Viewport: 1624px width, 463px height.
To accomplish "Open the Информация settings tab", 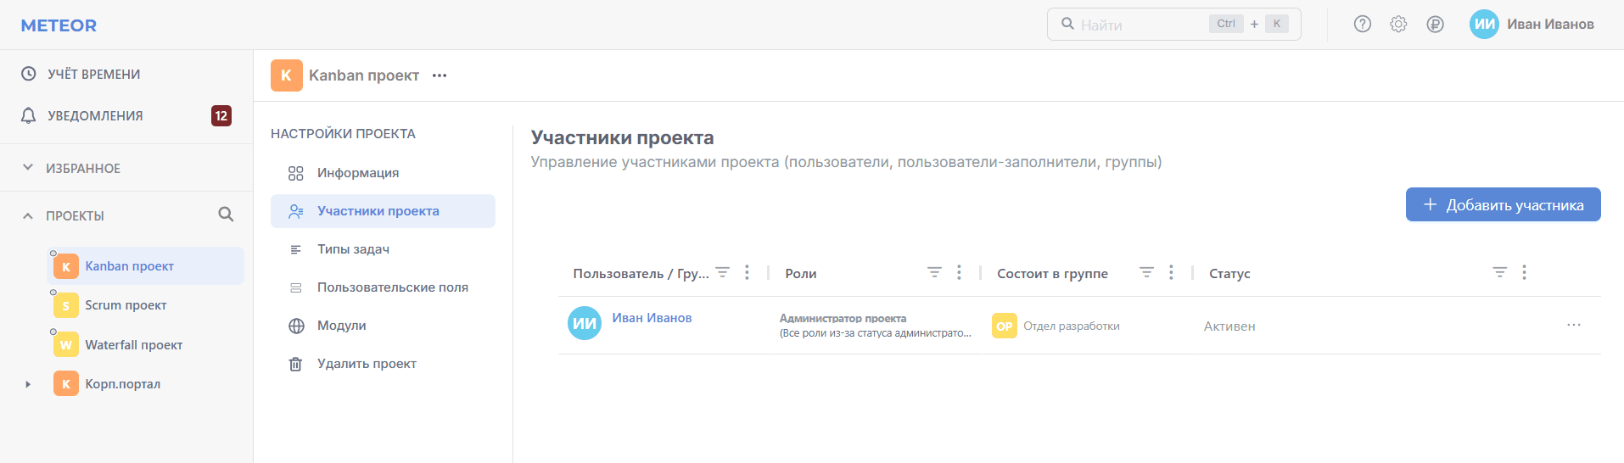I will tap(383, 173).
